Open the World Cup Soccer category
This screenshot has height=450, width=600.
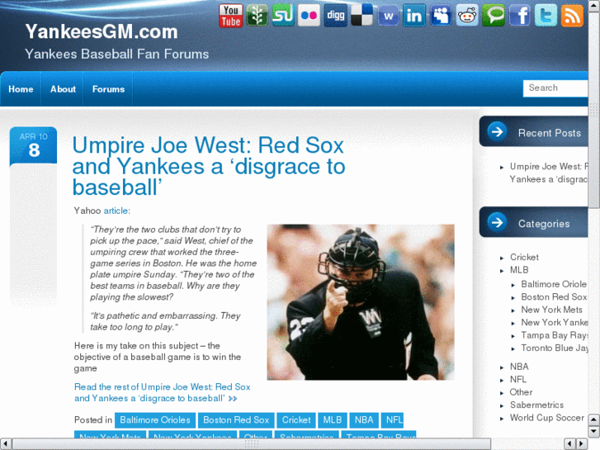click(547, 418)
